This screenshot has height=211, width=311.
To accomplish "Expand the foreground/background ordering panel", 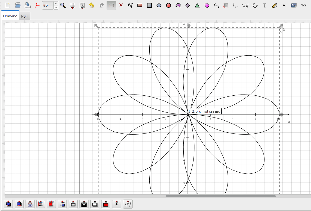I will [x=19, y=204].
